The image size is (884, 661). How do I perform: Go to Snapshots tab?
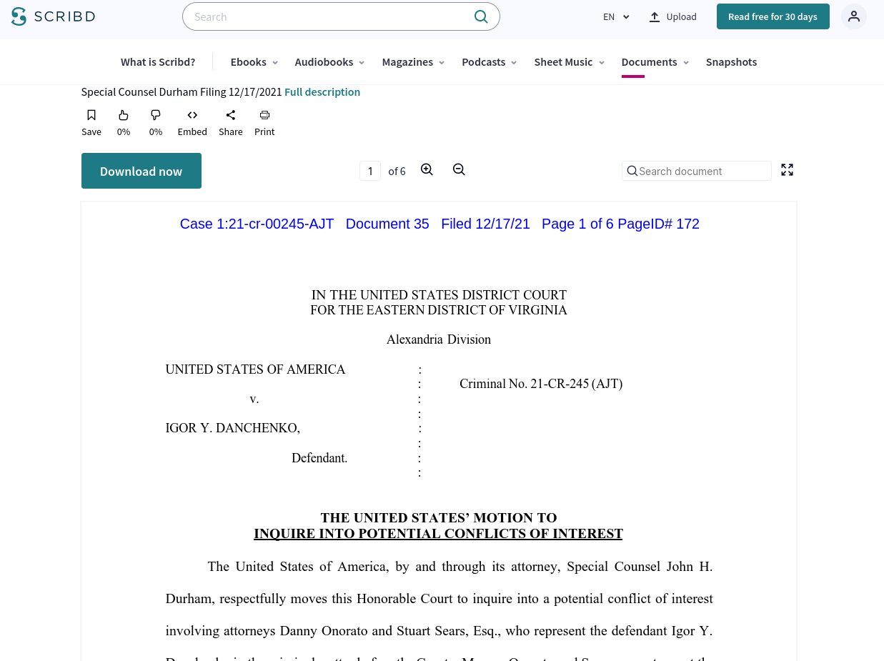pos(731,62)
